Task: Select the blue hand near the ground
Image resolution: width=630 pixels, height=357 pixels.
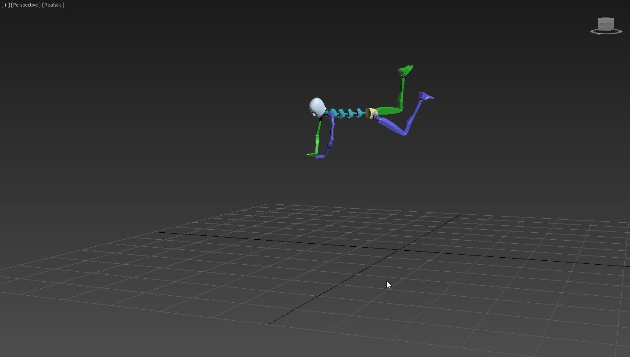Action: [x=320, y=157]
